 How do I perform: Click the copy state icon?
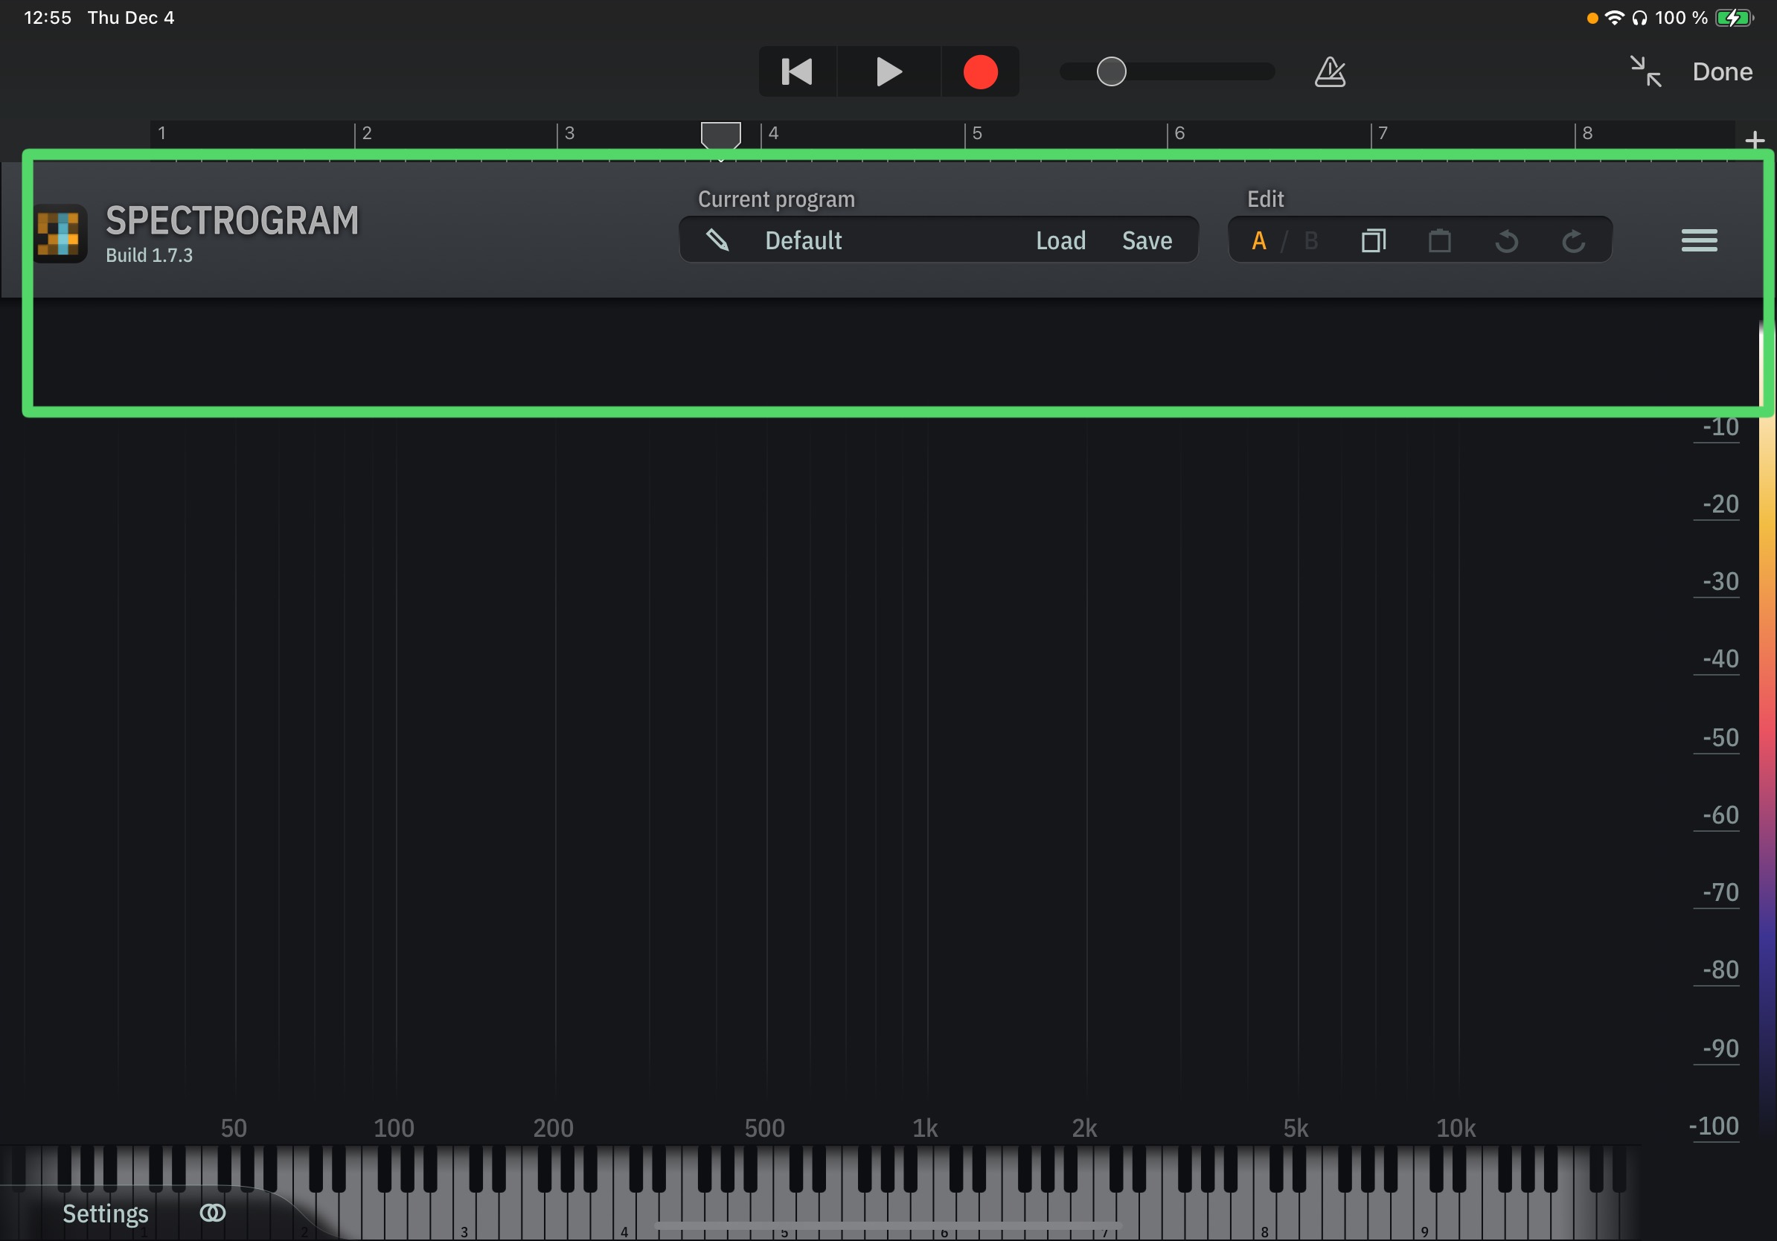tap(1373, 241)
